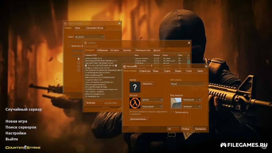Viewport: 272px width, 153px height.
Task: Open the Карта dropdown showing de_dust2
Action: coord(89,37)
